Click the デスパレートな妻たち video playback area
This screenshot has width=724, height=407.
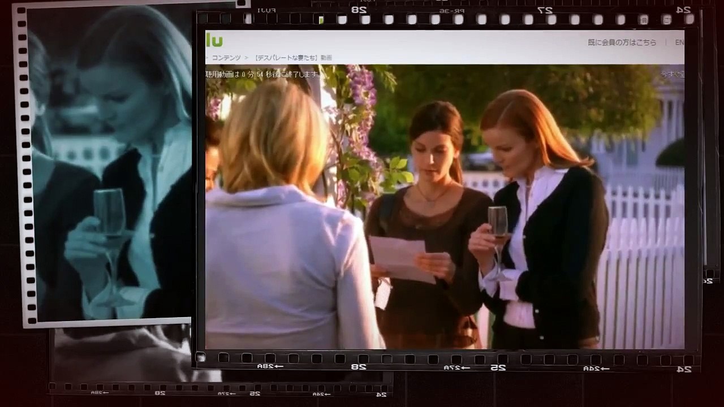[445, 206]
